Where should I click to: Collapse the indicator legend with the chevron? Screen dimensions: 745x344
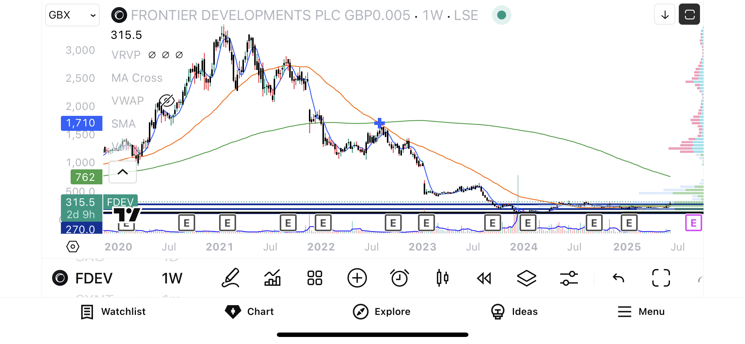tap(123, 172)
